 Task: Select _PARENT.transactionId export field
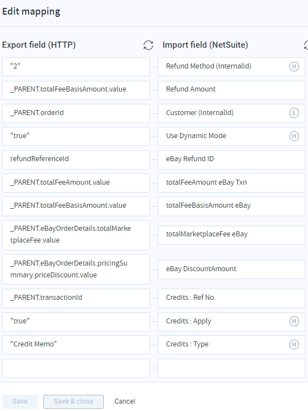click(76, 298)
